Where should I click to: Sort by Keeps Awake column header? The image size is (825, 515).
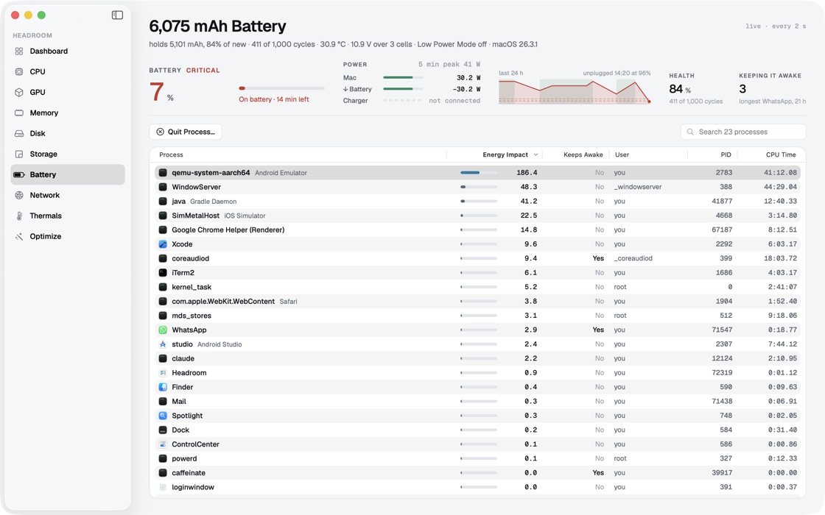click(x=583, y=154)
